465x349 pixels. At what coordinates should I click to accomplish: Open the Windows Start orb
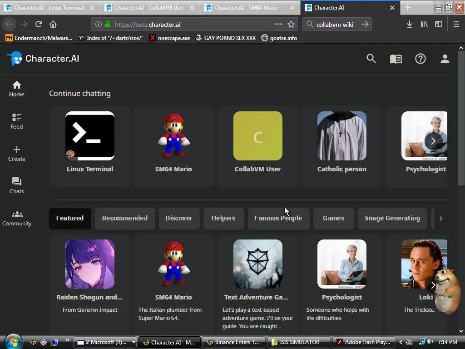[14, 342]
